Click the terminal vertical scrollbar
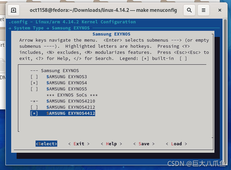Image resolution: width=231 pixels, height=170 pixels. click(225, 91)
